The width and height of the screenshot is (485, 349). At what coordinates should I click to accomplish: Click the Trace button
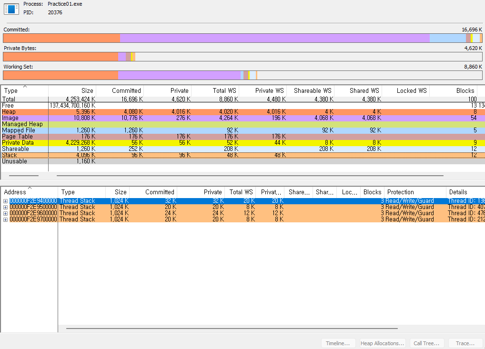(x=465, y=343)
